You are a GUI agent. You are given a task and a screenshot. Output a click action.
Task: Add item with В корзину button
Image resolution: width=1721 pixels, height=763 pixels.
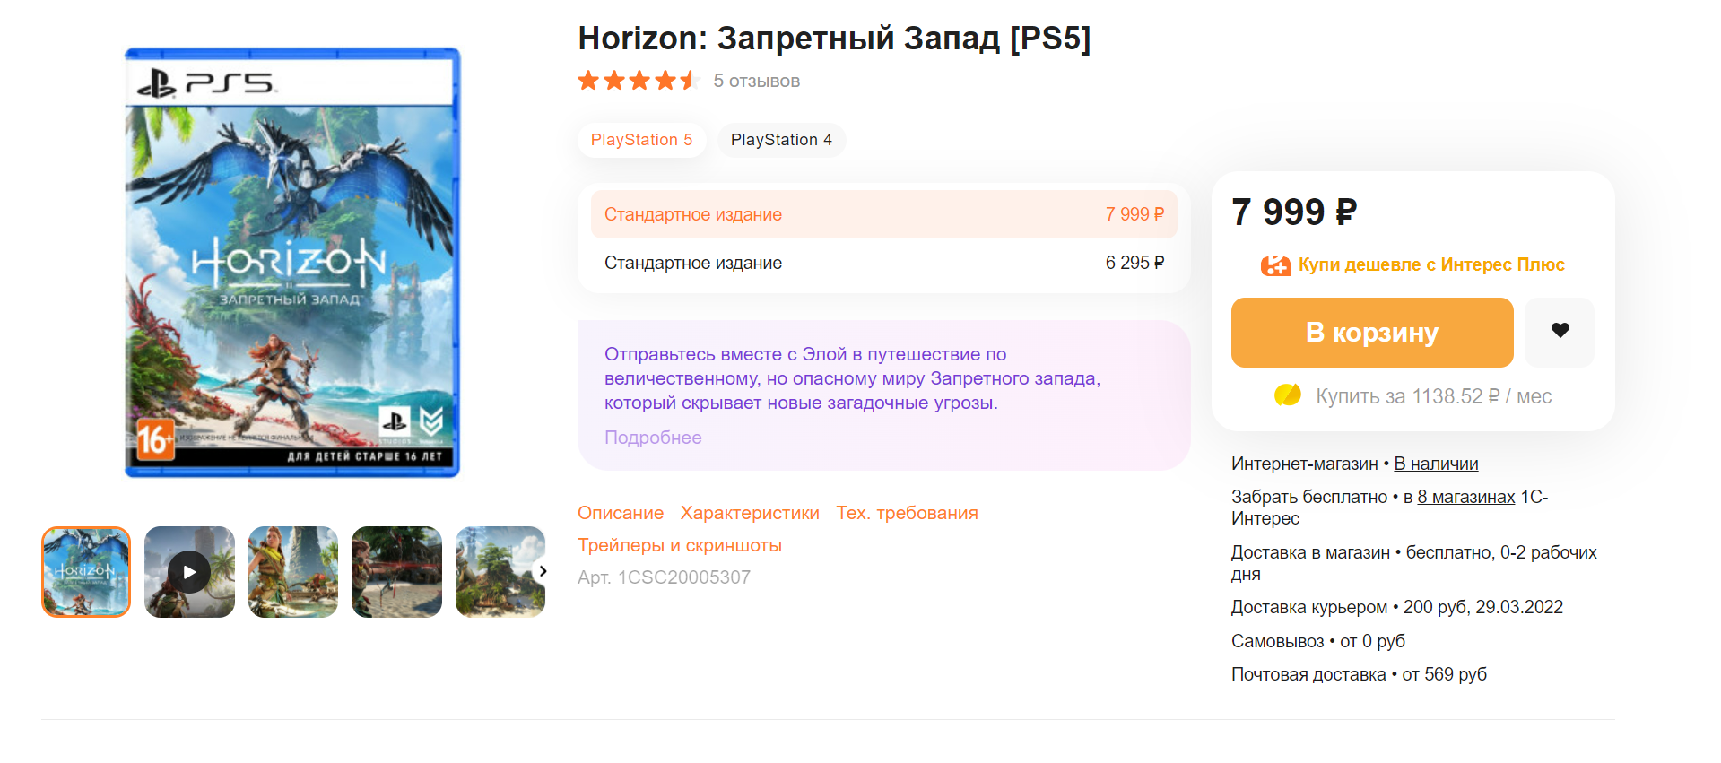pyautogui.click(x=1372, y=333)
